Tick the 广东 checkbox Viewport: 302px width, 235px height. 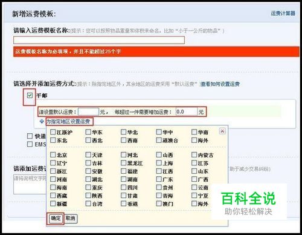(x=159, y=179)
